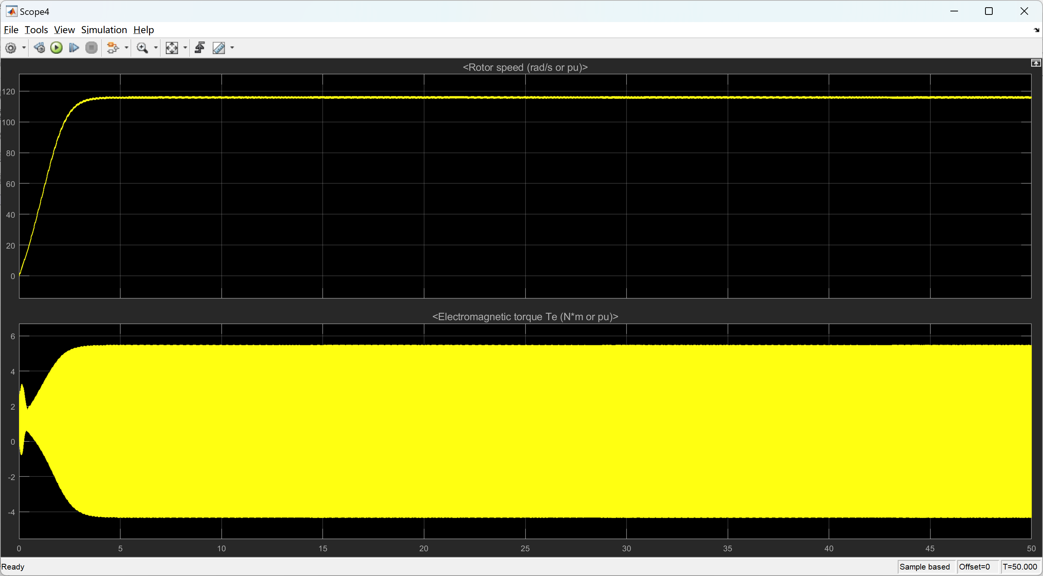Click the Step Back button
1043x576 pixels.
[39, 48]
